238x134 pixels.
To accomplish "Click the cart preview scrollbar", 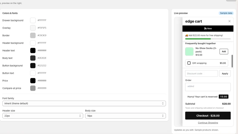I will 232,61.
